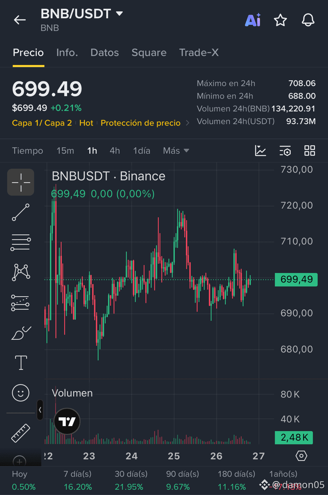Expand the Más timeframe dropdown
Viewport: 328px width, 495px height.
click(x=176, y=151)
